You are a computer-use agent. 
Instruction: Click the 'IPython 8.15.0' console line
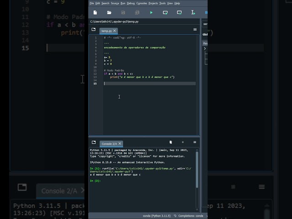coord(127,162)
